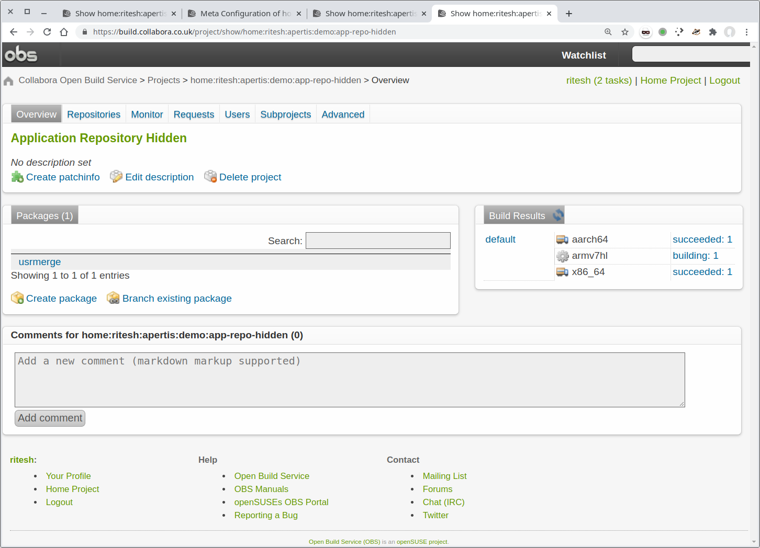Click the Watchlist link in the header
Screen dimensions: 760x548
point(584,55)
